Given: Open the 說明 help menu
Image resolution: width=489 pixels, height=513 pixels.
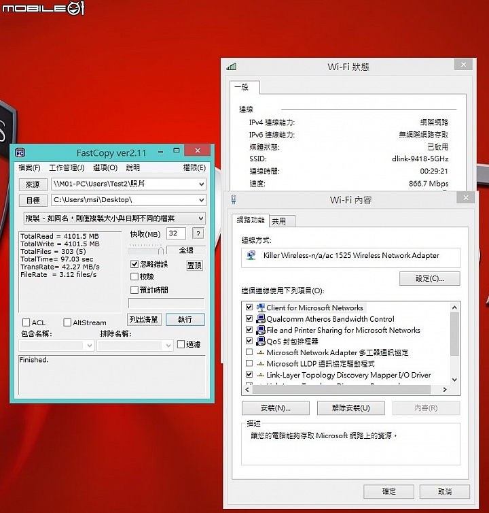Looking at the screenshot, I should point(132,168).
